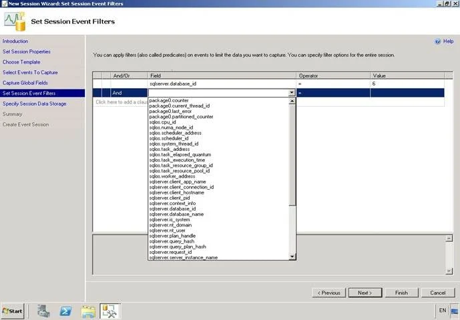Click the And operator cell
Viewport: 460px width, 320px height.
[x=129, y=93]
